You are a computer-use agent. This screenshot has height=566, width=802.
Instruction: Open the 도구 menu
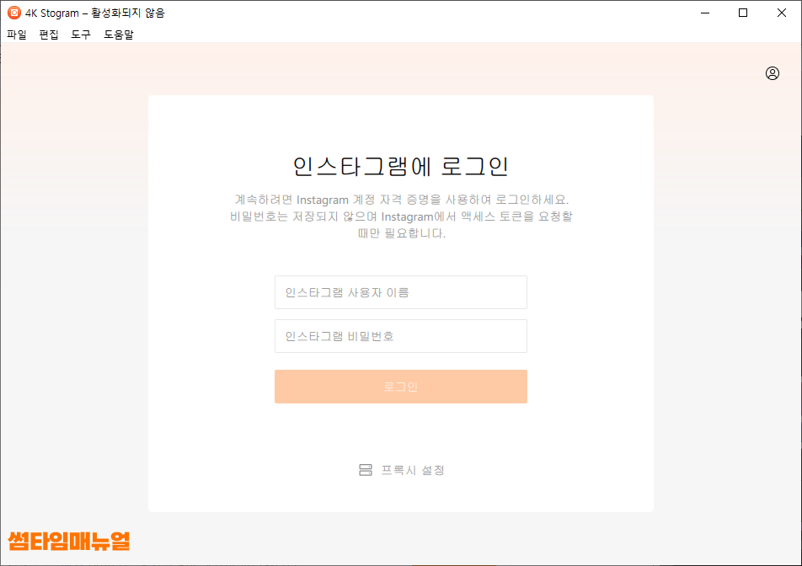(81, 35)
